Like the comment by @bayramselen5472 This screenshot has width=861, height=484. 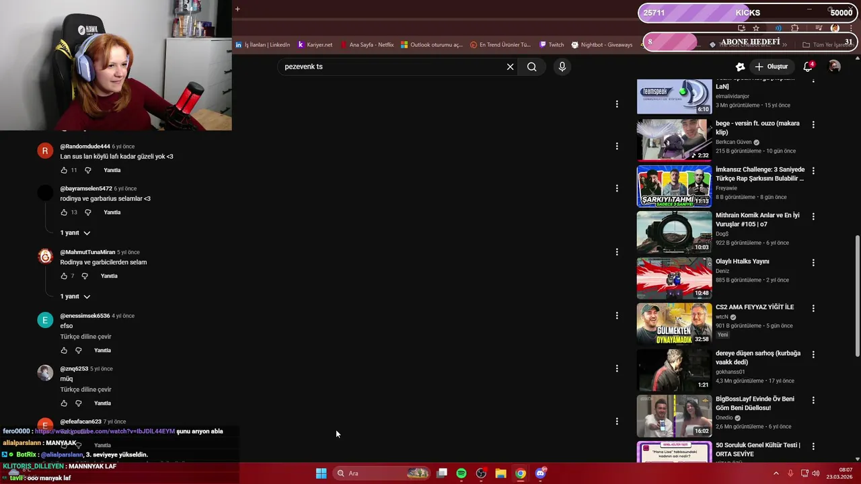(x=64, y=212)
